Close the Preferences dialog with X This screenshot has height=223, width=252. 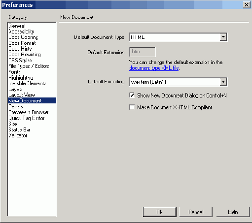[x=247, y=5]
